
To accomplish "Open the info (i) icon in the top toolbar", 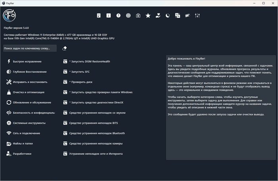I will pyautogui.click(x=108, y=15).
